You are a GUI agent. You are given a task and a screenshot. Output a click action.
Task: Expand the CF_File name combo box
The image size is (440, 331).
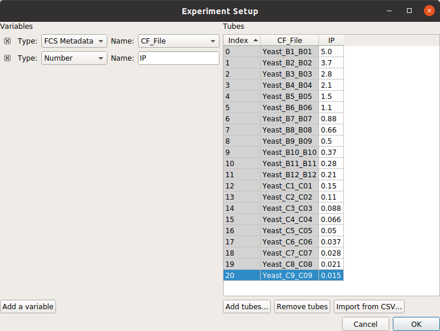(x=179, y=41)
